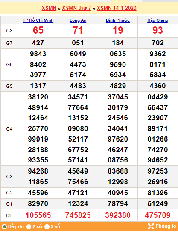
Task: Click special prize number 745825
Action: pos(78,215)
